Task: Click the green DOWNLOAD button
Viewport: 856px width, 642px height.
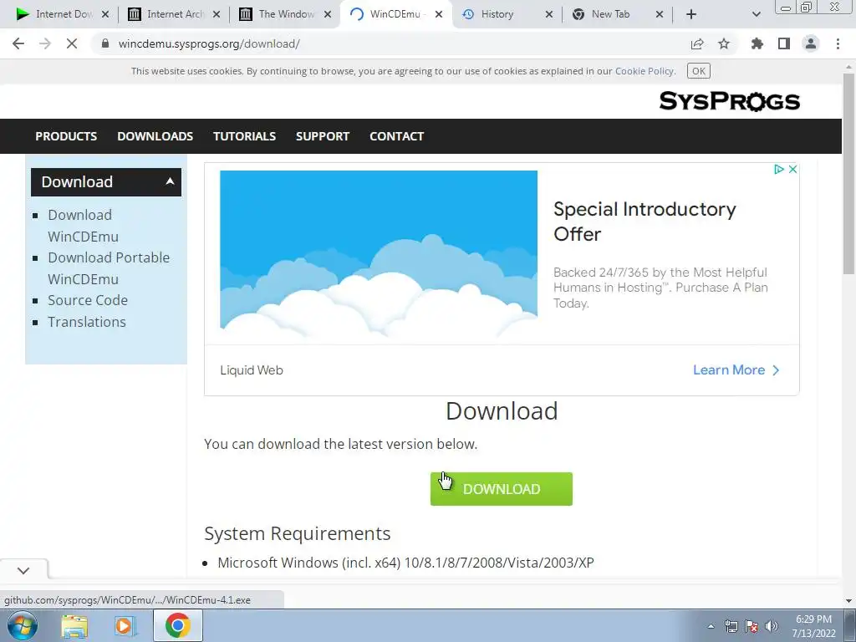Action: tap(502, 488)
